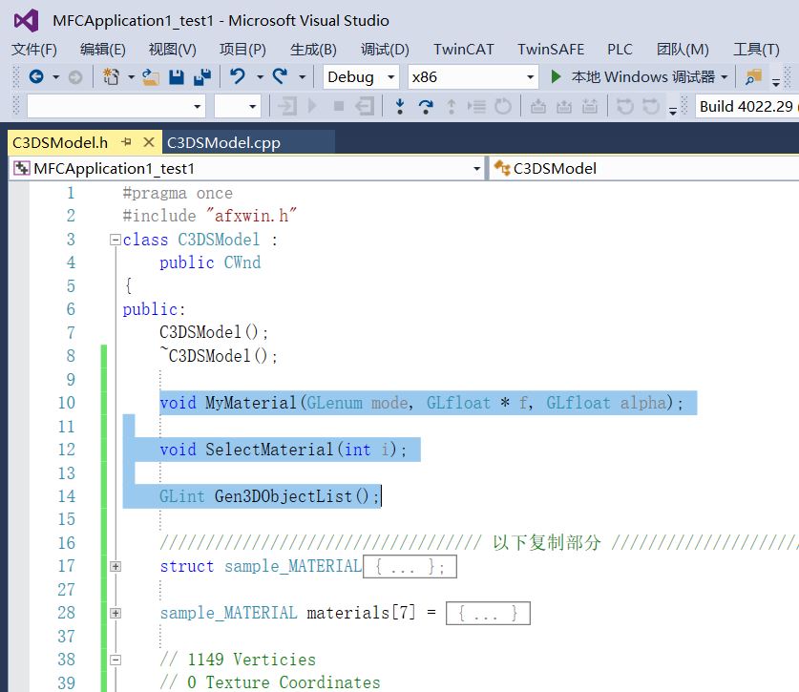Open the small empty combo box beside the Attach icon

coord(238,107)
